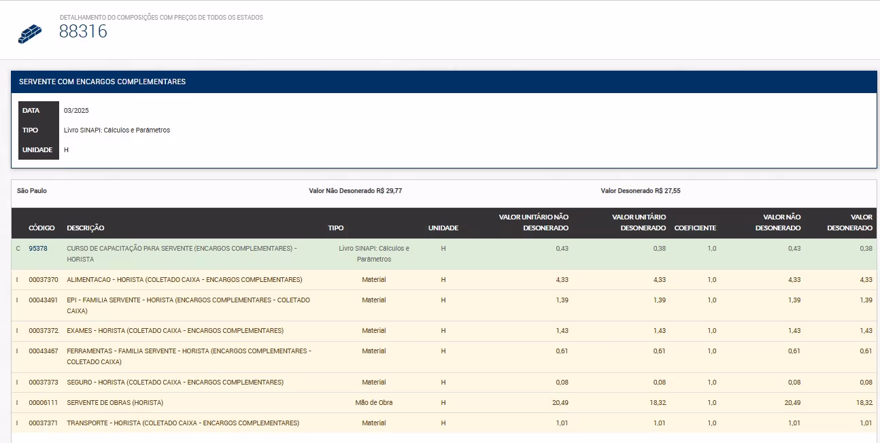Viewport: 880px width, 443px height.
Task: Click the São Paulo state name
Action: pos(32,191)
